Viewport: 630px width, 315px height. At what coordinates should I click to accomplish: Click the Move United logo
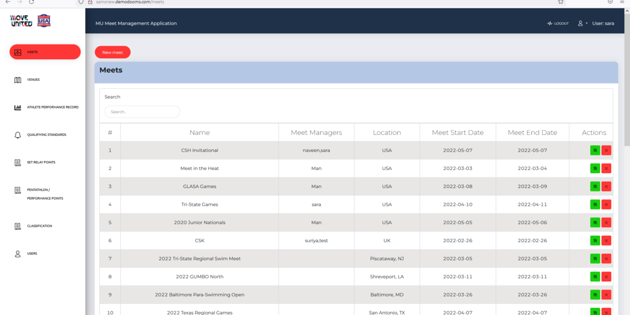coord(21,21)
